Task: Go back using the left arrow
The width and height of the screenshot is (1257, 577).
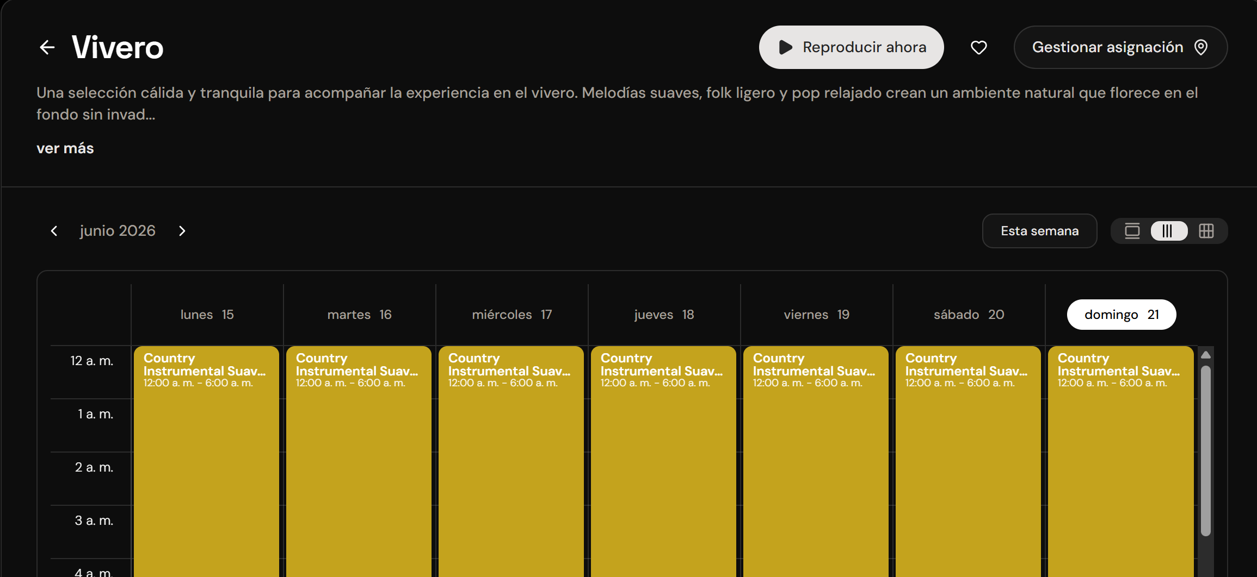Action: 47,47
